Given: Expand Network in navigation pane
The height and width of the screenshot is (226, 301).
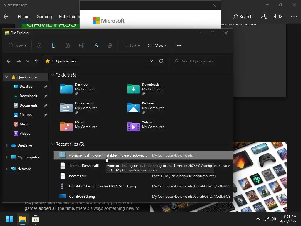Looking at the screenshot, I should coord(6,169).
